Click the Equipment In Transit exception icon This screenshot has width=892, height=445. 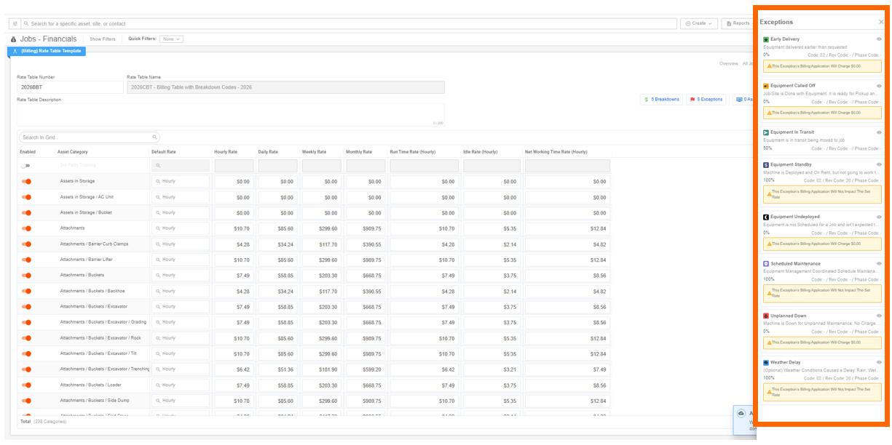point(766,132)
